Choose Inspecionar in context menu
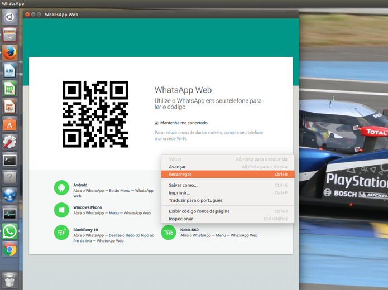This screenshot has height=290, width=388. tap(228, 219)
